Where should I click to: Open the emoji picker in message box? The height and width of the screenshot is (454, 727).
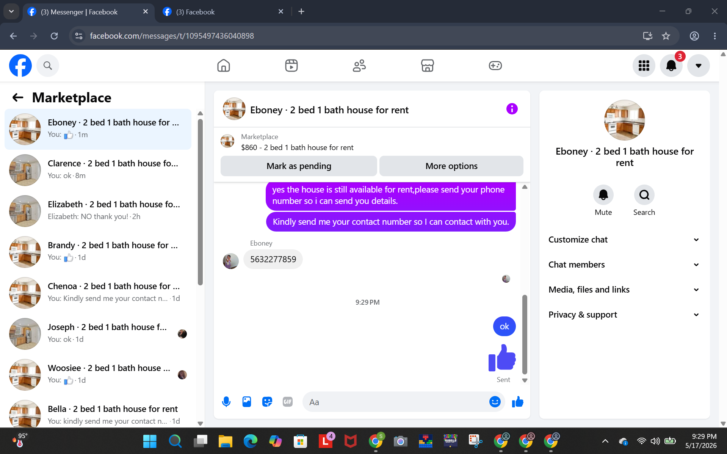tap(495, 402)
